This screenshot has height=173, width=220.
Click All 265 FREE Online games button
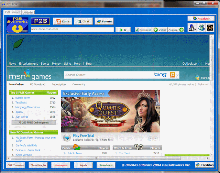coord(34,122)
